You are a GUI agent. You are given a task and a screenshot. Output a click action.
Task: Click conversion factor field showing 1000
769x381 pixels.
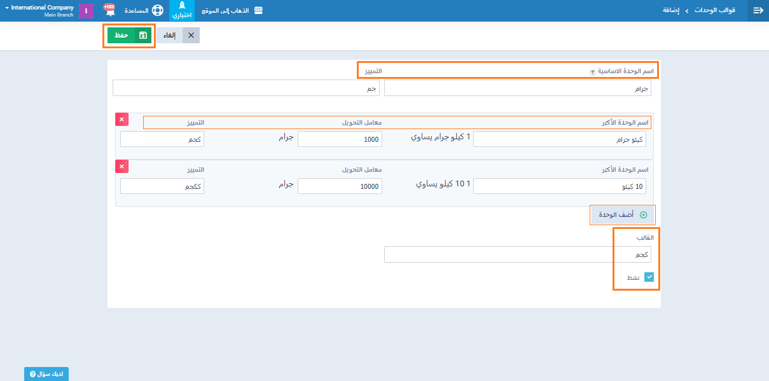pyautogui.click(x=340, y=139)
